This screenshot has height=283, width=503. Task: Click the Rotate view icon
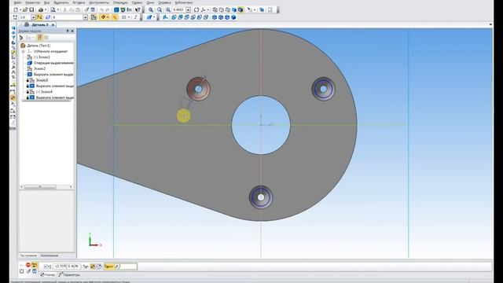point(196,10)
